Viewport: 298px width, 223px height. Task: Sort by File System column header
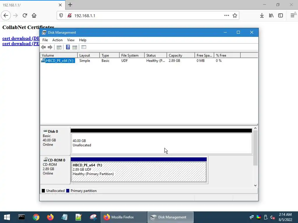pyautogui.click(x=132, y=55)
